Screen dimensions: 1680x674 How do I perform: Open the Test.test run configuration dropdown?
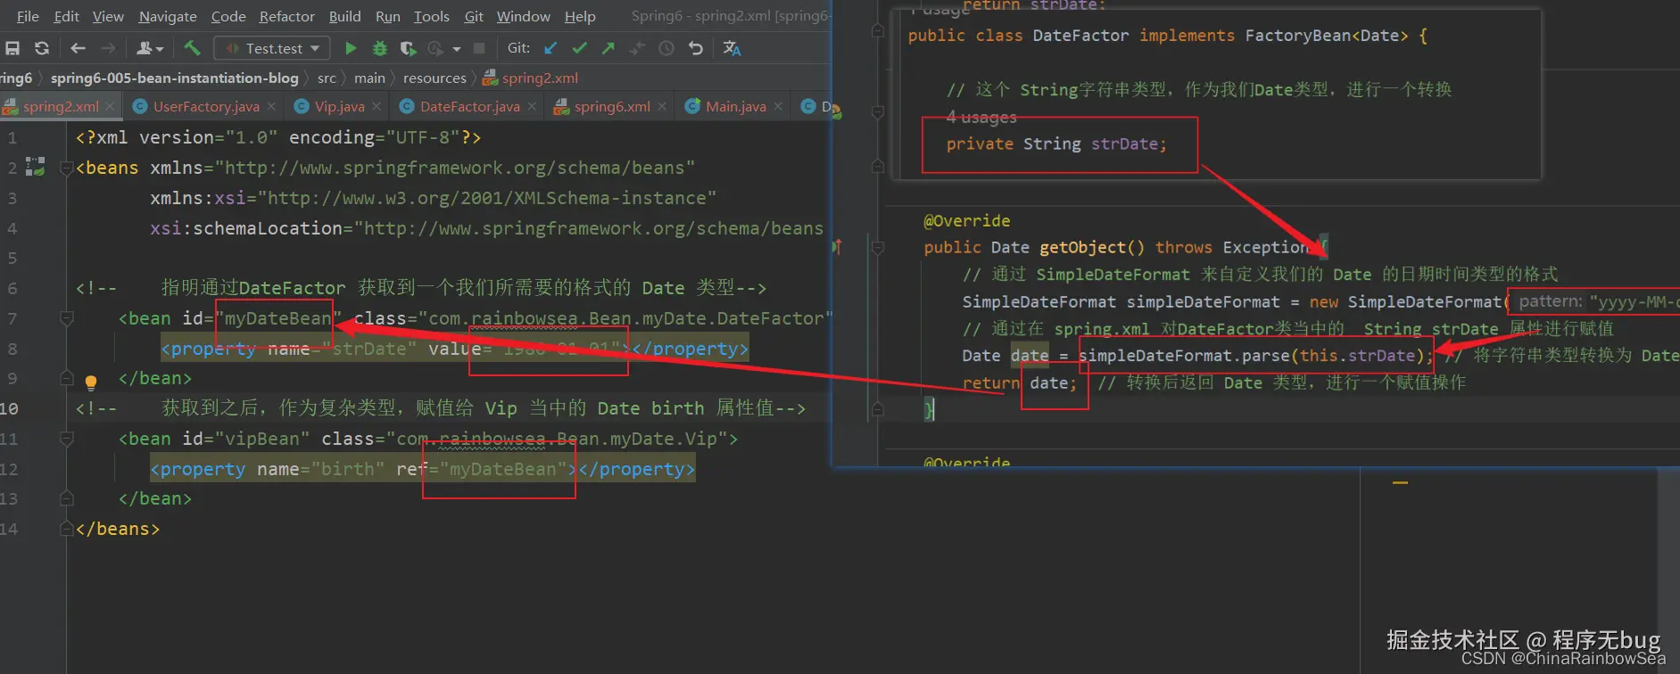click(272, 48)
